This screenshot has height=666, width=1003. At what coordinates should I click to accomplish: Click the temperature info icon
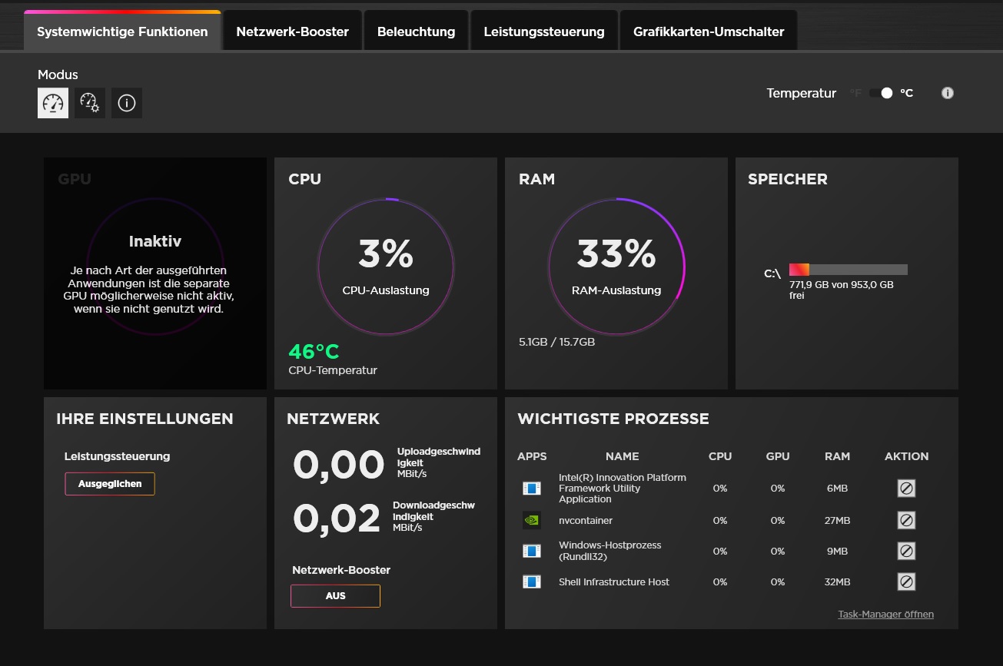coord(948,93)
